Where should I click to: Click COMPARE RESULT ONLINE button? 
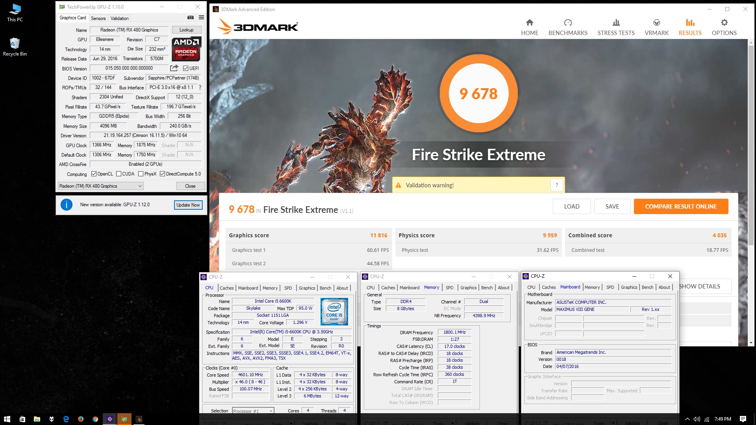[681, 207]
